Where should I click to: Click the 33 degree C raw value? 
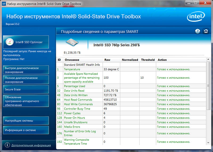[x=111, y=69]
